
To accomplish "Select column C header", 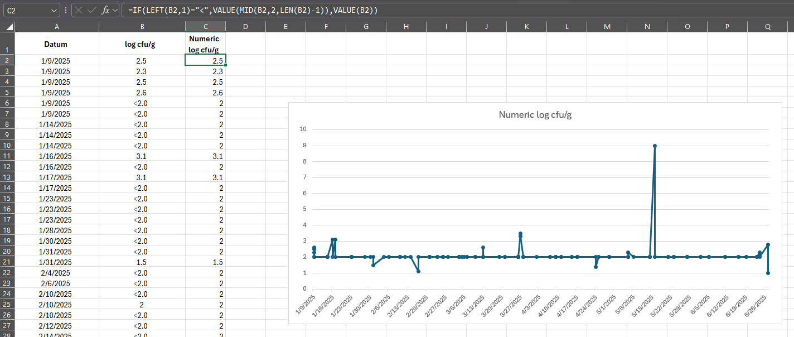I will click(x=205, y=27).
